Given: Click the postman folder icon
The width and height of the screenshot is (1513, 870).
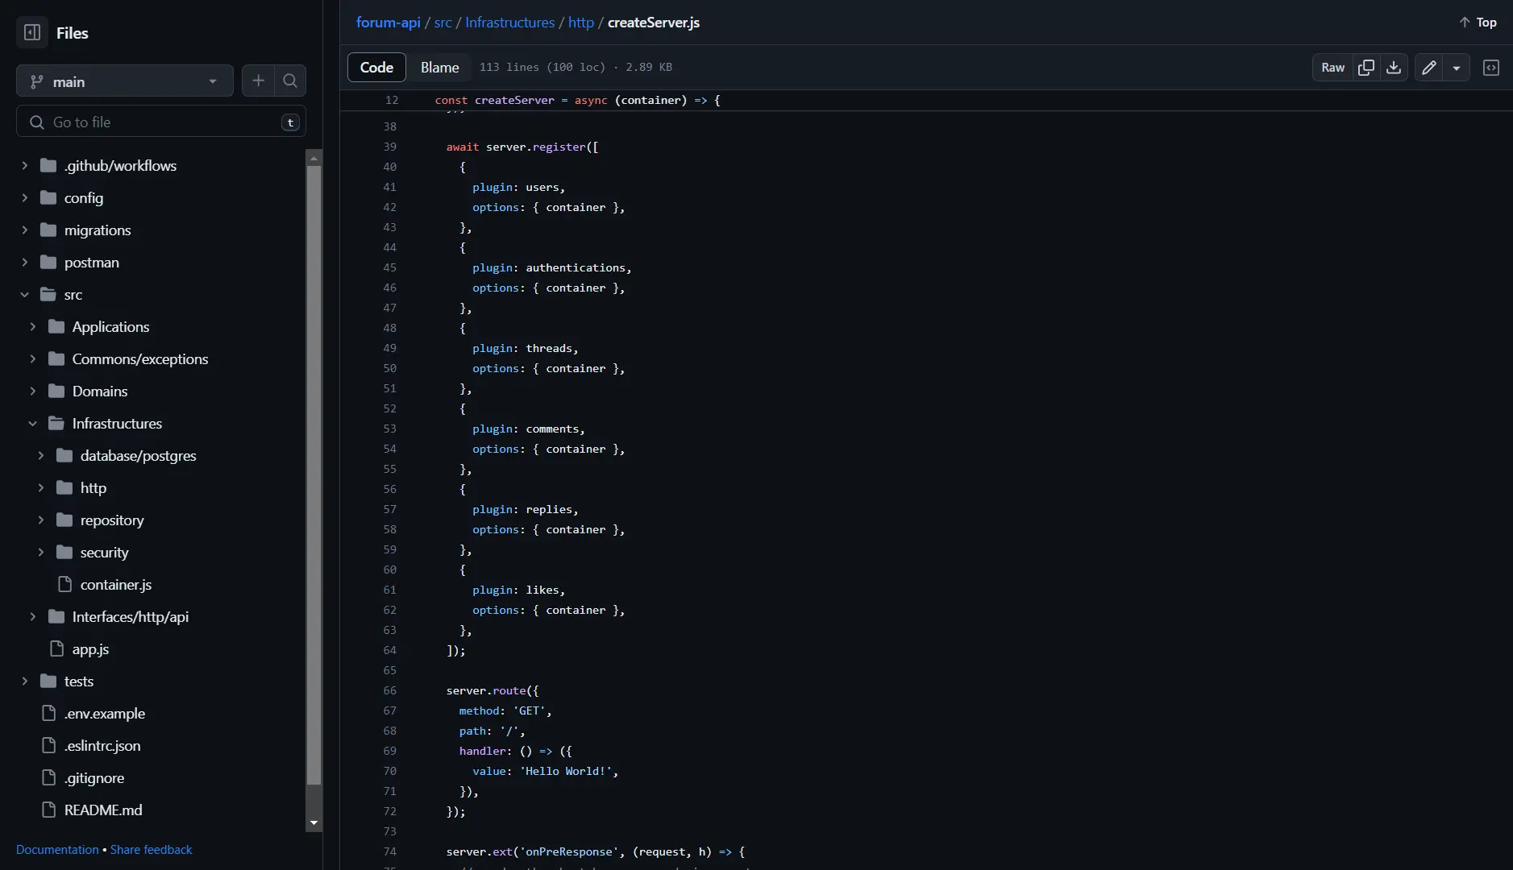Looking at the screenshot, I should (48, 262).
